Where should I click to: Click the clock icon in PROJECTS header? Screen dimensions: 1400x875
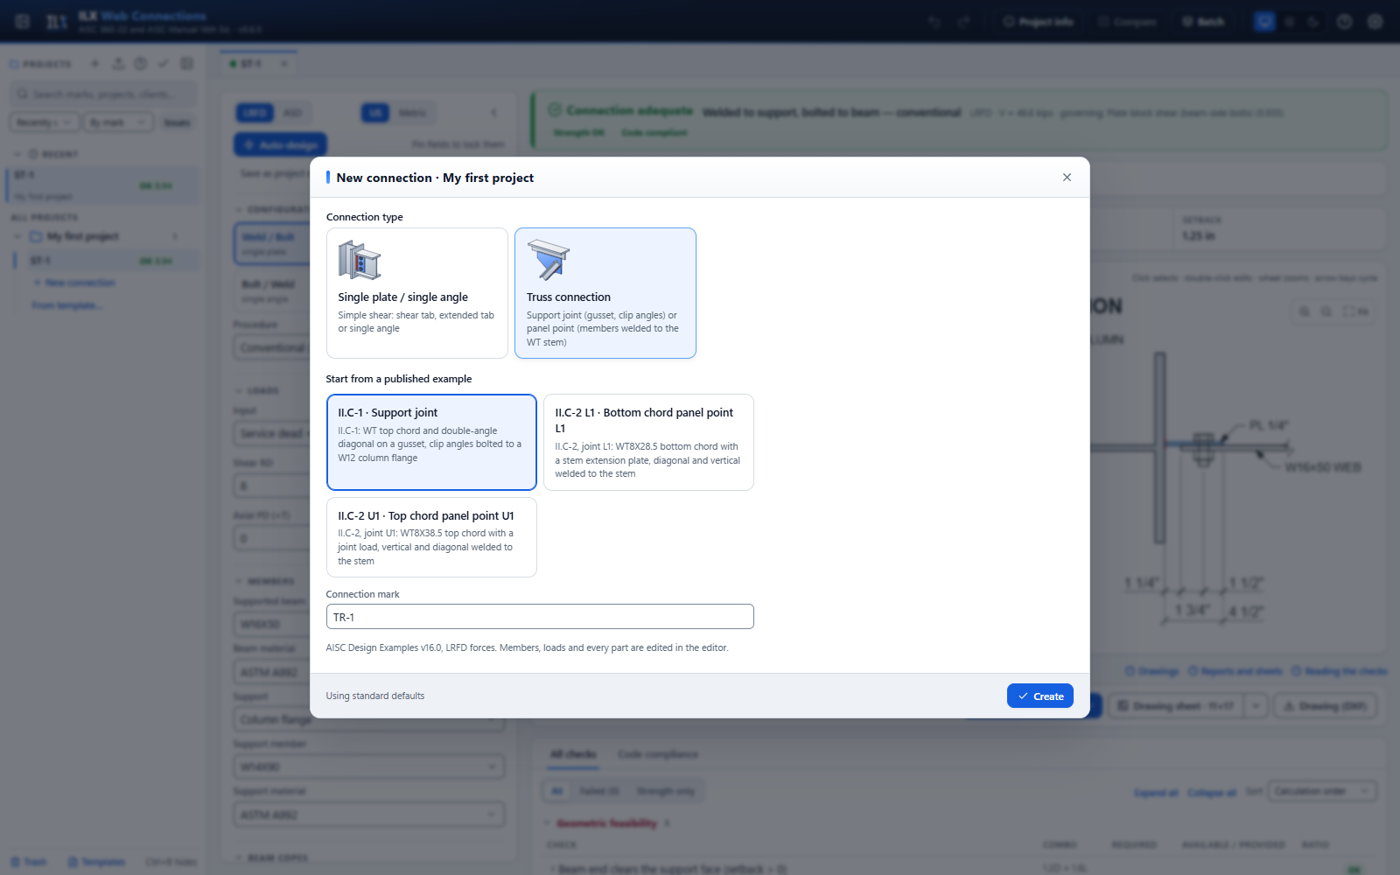point(140,64)
